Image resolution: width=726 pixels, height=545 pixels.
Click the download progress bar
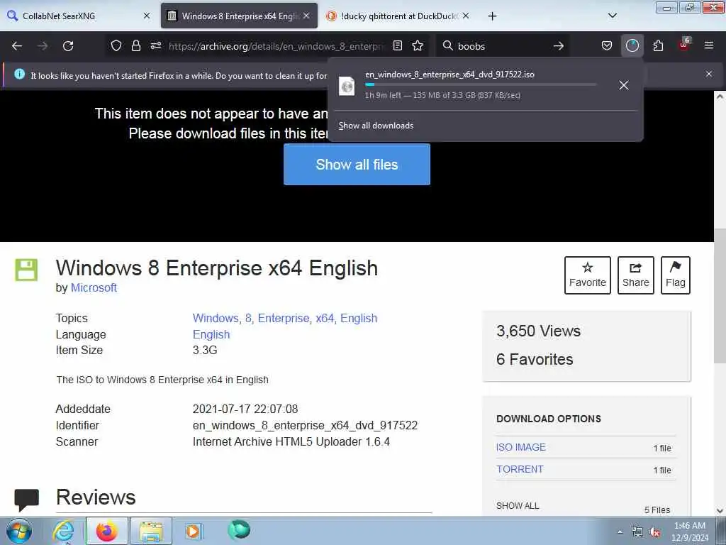(x=480, y=85)
